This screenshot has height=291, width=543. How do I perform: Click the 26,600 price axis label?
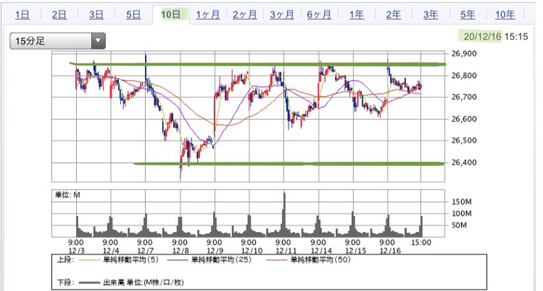point(464,119)
